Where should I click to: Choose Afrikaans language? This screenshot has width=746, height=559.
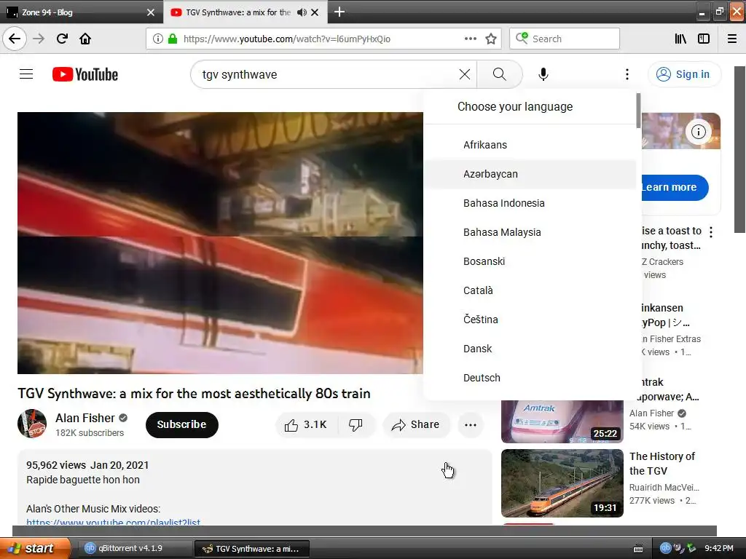[530, 145]
